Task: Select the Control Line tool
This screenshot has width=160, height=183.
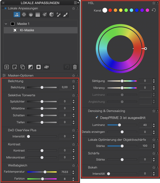Action: [31, 15]
